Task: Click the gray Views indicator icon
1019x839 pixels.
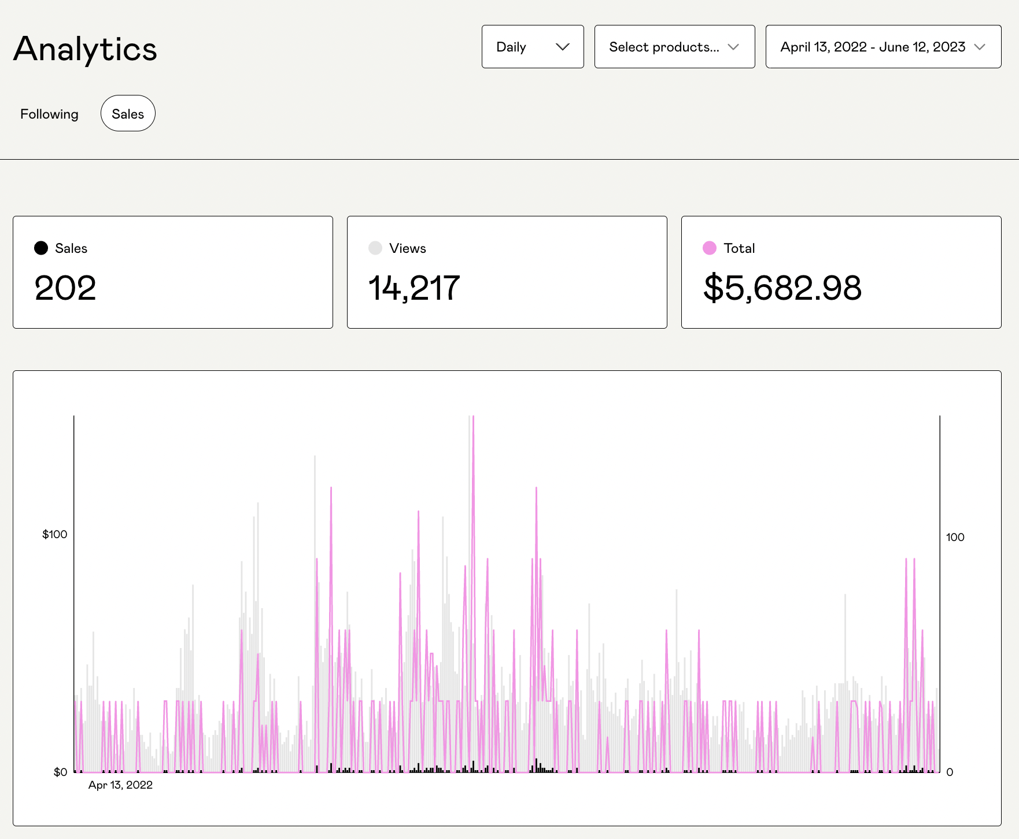Action: [375, 248]
